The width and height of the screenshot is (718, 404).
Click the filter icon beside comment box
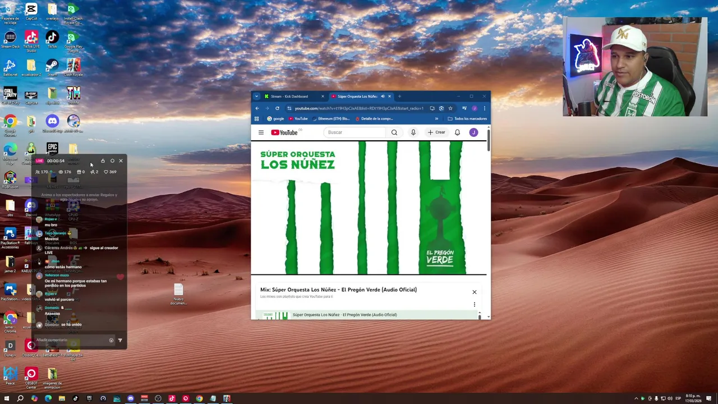pyautogui.click(x=120, y=340)
